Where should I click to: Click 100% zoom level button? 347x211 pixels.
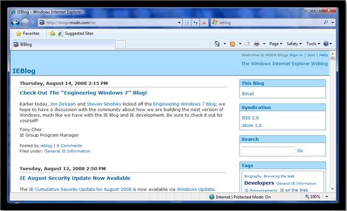312,197
